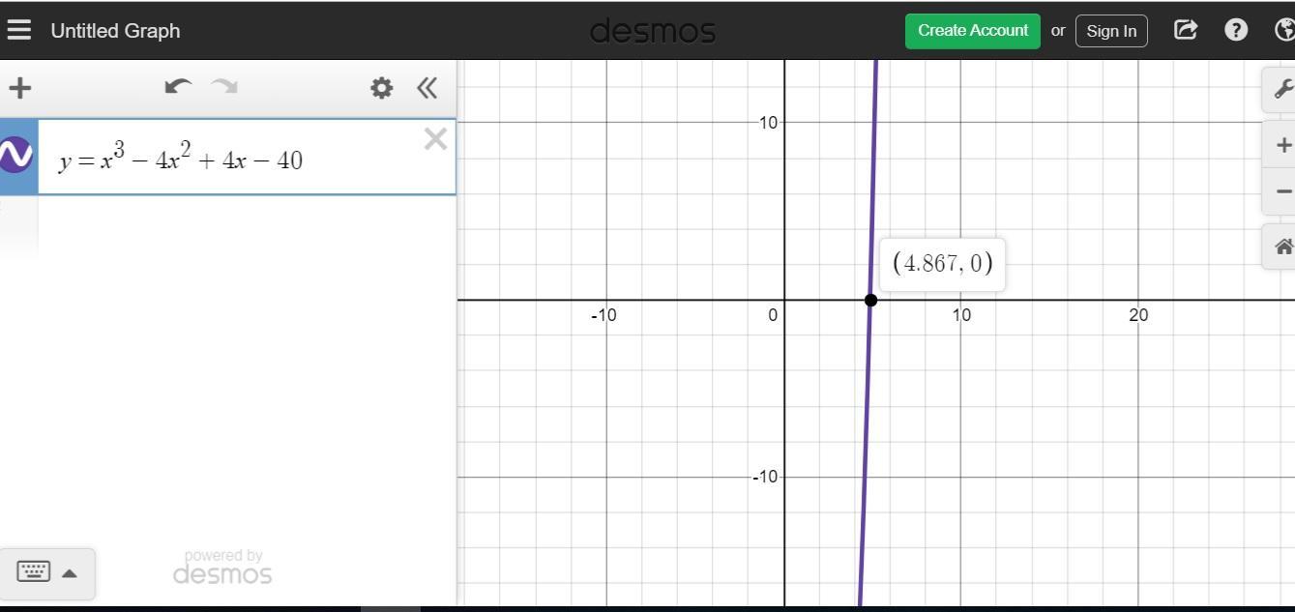Open the language globe icon

(1285, 30)
